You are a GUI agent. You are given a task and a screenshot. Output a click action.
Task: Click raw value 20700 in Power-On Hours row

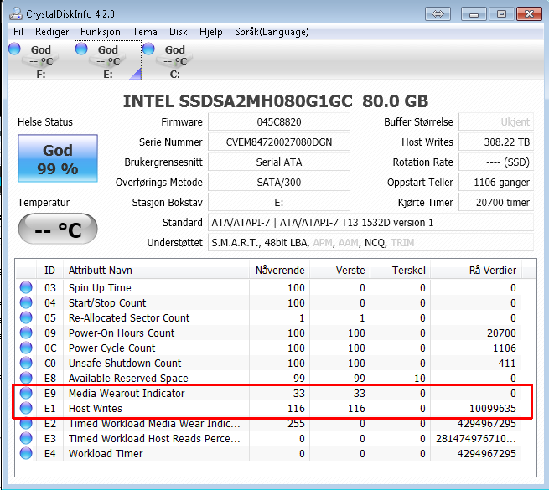pos(501,333)
